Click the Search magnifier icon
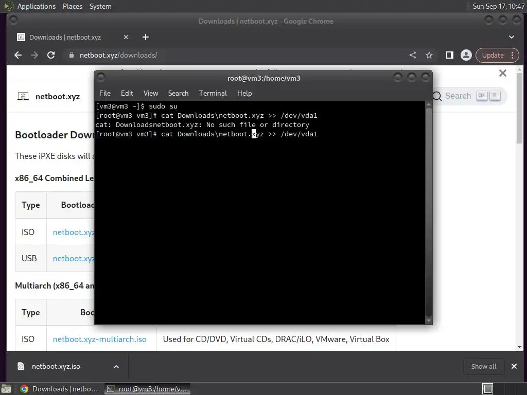 click(x=437, y=96)
